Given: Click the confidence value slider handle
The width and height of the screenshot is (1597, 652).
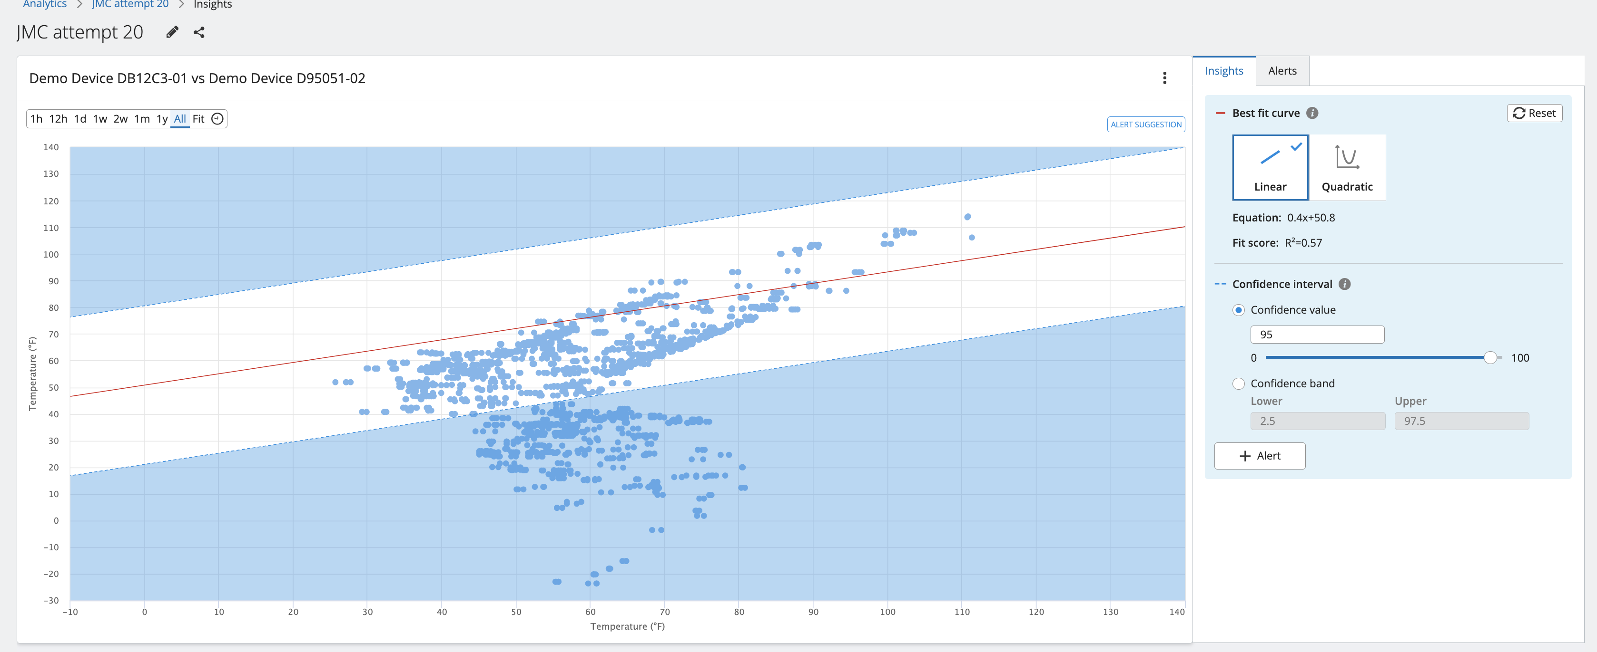Looking at the screenshot, I should tap(1490, 358).
